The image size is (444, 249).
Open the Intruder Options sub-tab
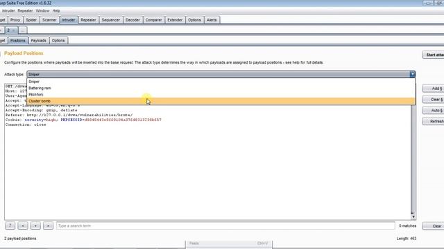pyautogui.click(x=58, y=40)
